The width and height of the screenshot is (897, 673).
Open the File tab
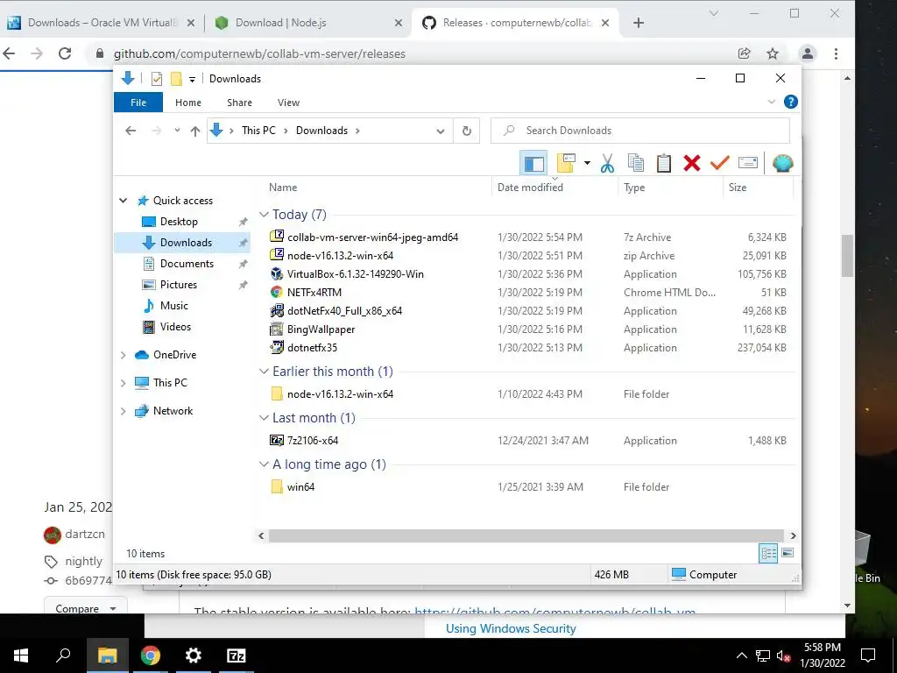click(x=138, y=103)
